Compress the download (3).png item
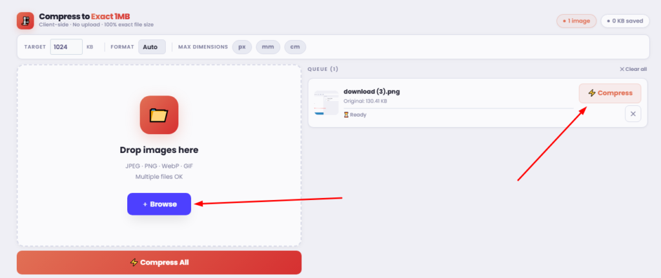661x278 pixels. 610,93
